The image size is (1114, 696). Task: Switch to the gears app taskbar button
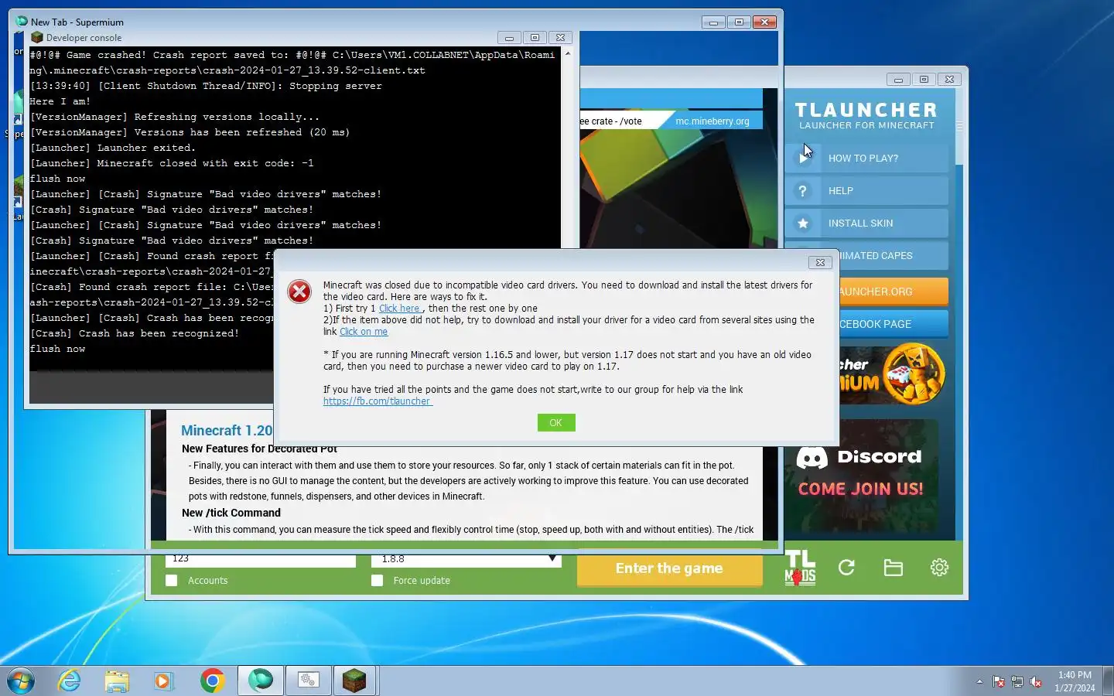[x=309, y=681]
